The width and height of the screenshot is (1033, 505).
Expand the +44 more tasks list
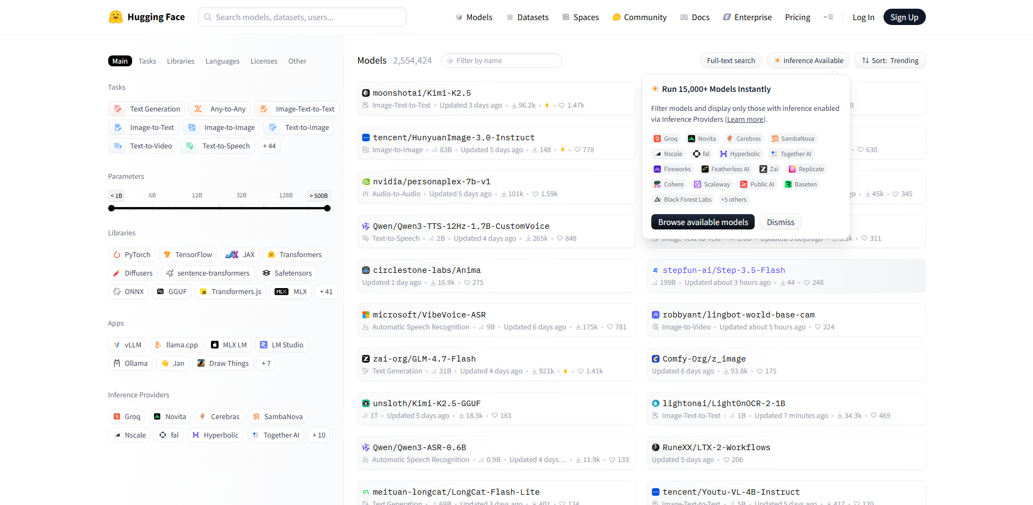pyautogui.click(x=269, y=146)
